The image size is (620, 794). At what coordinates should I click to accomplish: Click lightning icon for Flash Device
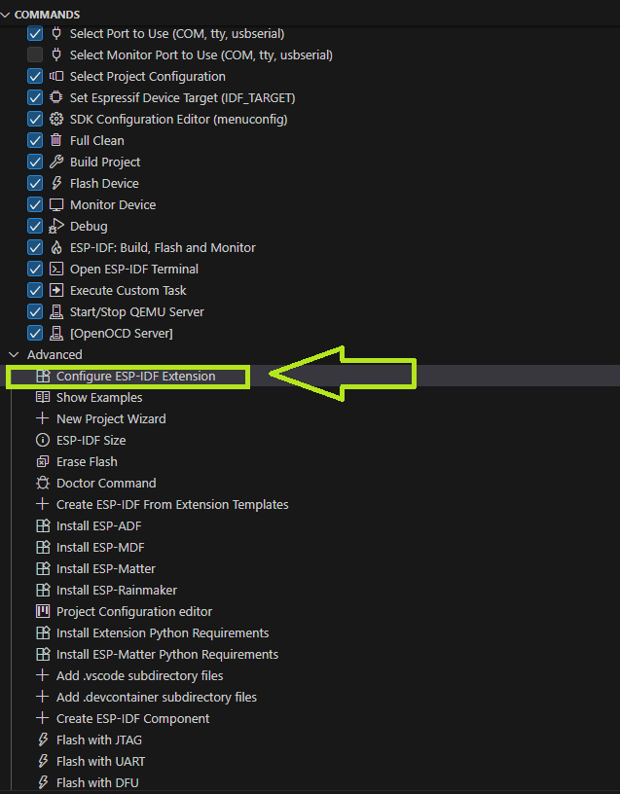pyautogui.click(x=56, y=183)
